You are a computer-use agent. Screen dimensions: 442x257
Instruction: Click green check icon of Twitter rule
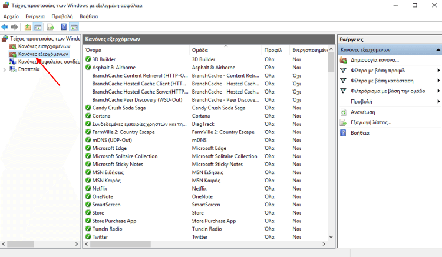(88, 237)
